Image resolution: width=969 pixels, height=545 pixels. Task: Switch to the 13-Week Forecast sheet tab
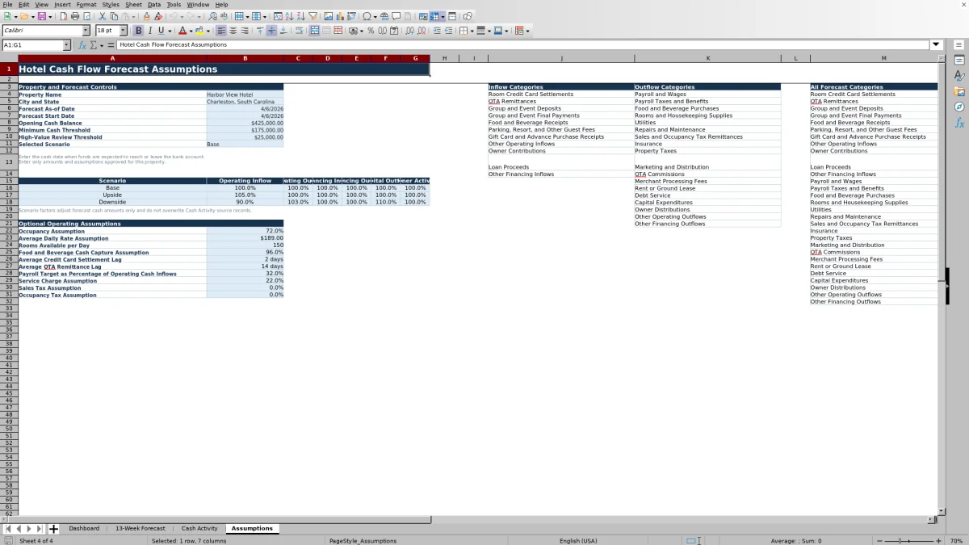pos(140,528)
